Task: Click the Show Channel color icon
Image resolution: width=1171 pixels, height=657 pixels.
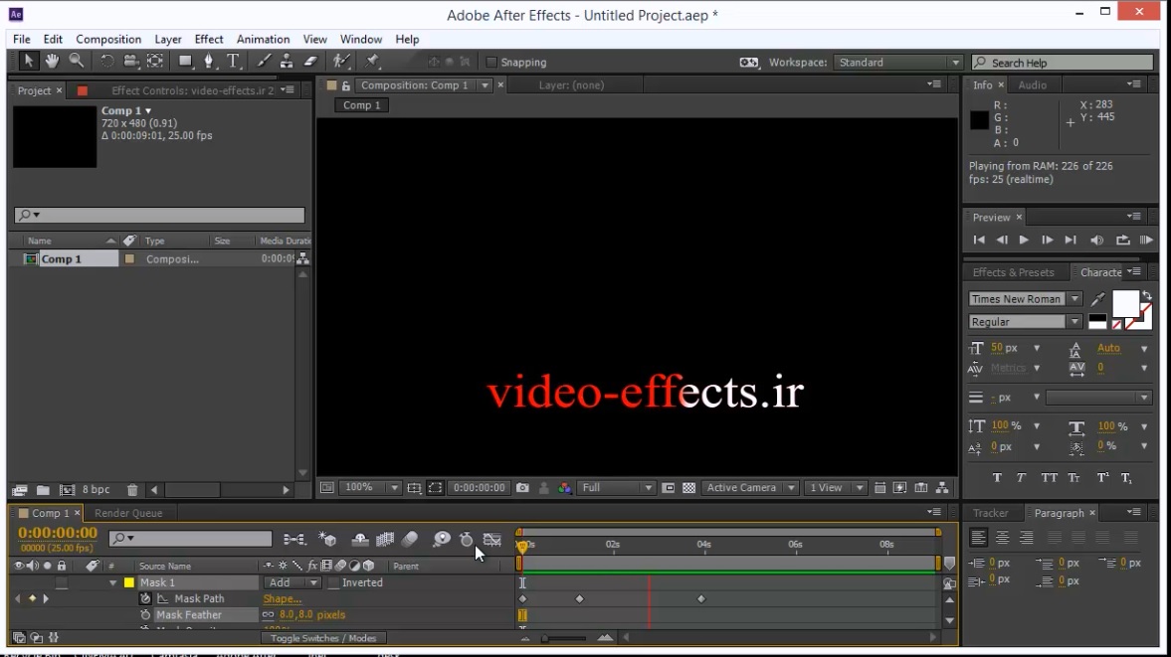Action: point(564,488)
